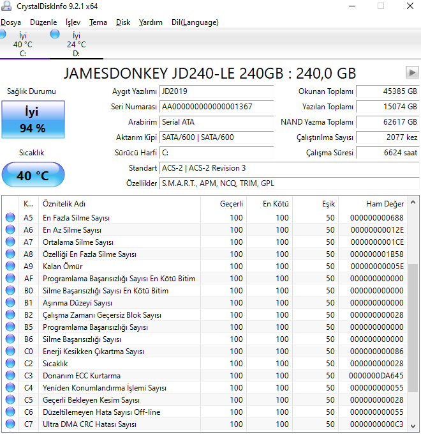
Task: Click the attribute list scrollbar thumb
Action: [x=413, y=328]
